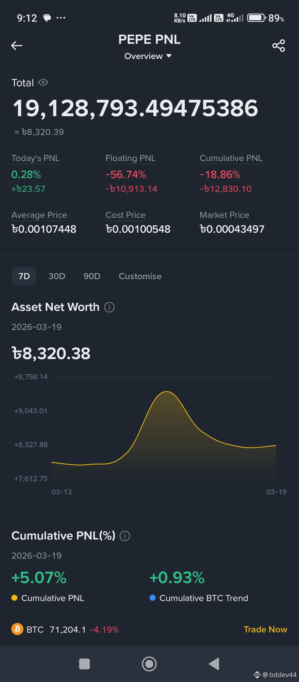299x682 pixels.
Task: Tap the peak of the net worth chart
Action: click(167, 392)
